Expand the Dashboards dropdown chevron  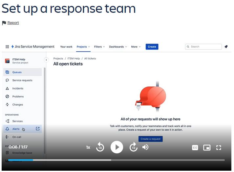click(x=126, y=47)
